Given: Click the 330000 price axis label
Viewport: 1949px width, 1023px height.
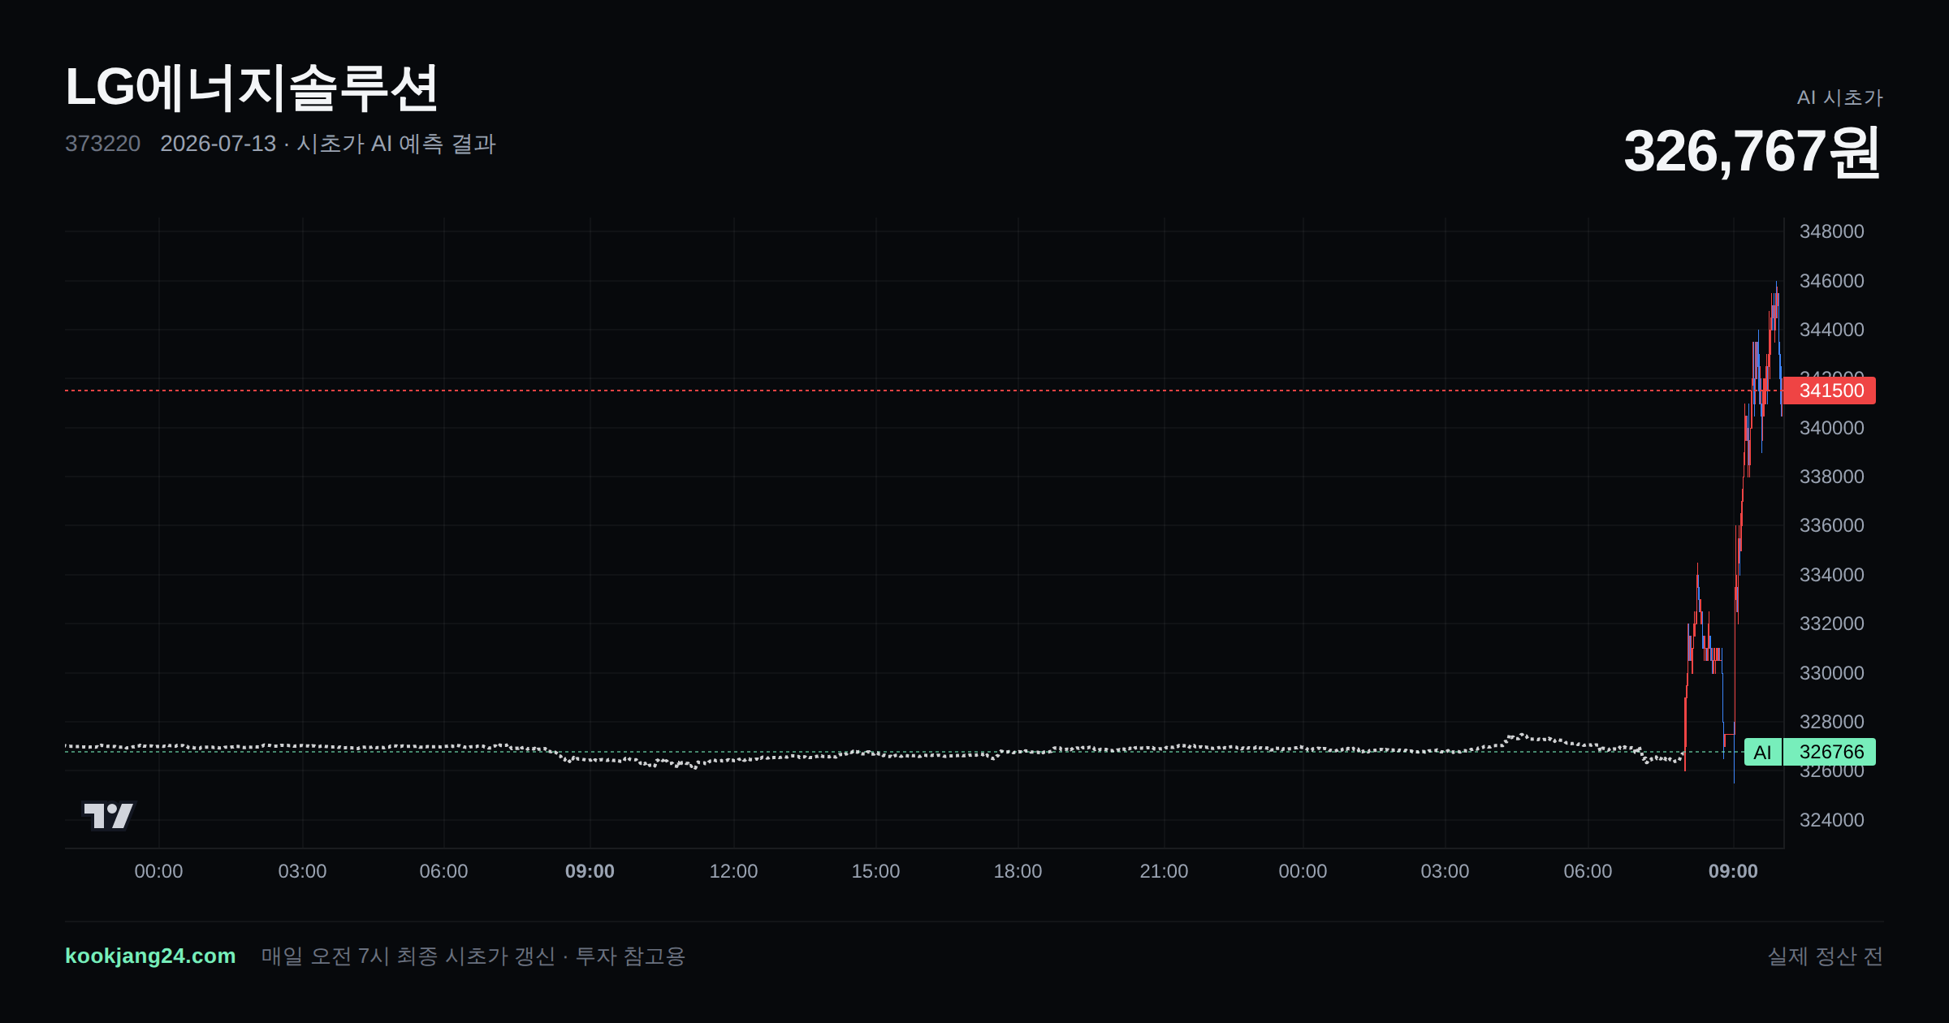Looking at the screenshot, I should tap(1831, 673).
